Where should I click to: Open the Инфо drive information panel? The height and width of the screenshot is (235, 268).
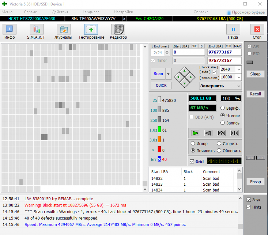point(10,31)
